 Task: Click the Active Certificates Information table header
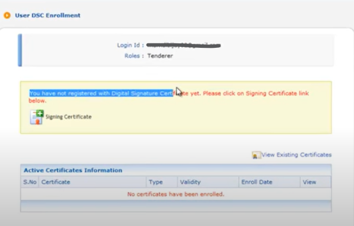[73, 170]
